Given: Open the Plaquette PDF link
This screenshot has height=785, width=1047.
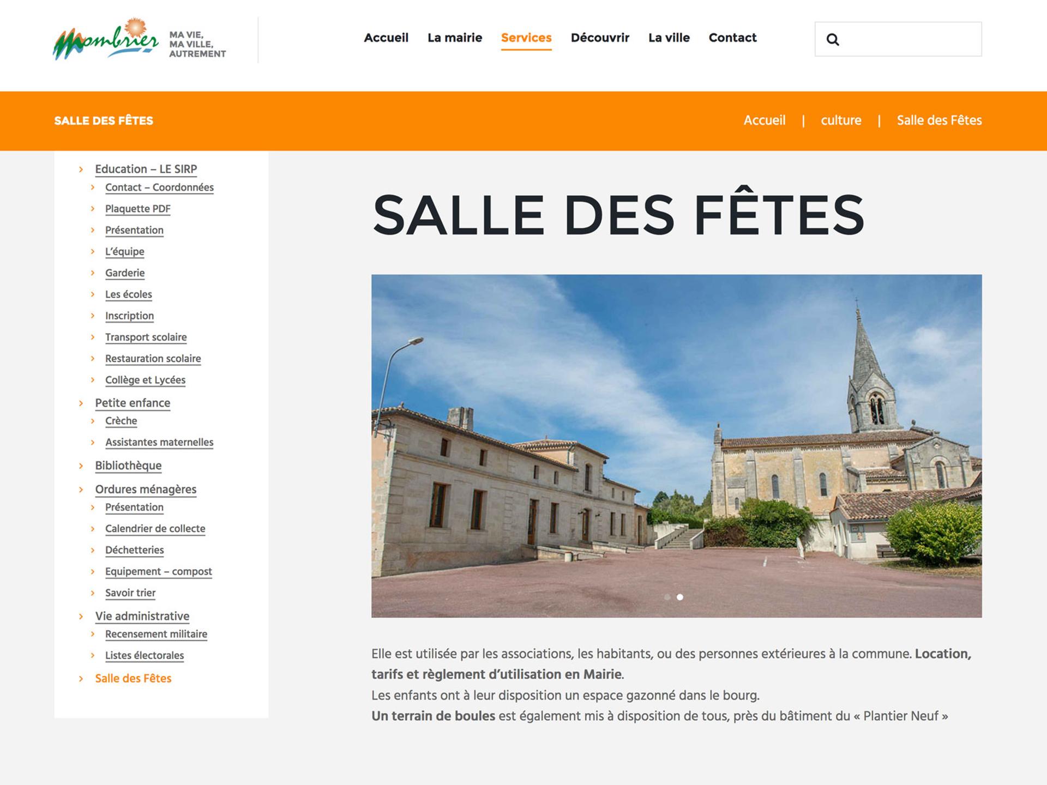Looking at the screenshot, I should pos(138,209).
